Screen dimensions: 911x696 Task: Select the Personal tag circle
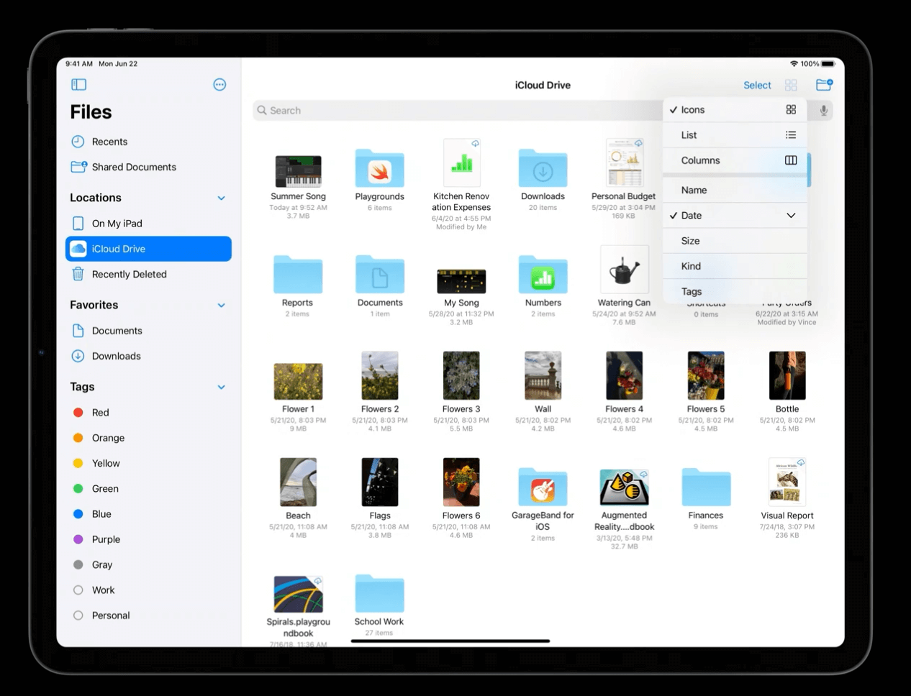click(x=78, y=615)
